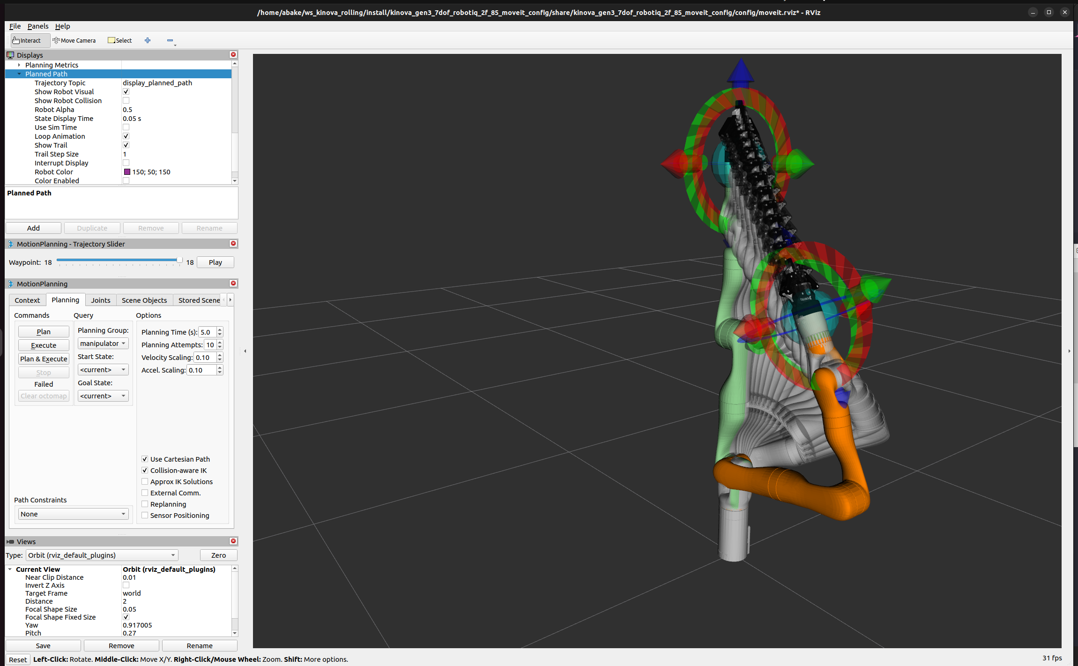Enable Show Robot Collision checkbox
This screenshot has width=1078, height=666.
coord(126,101)
